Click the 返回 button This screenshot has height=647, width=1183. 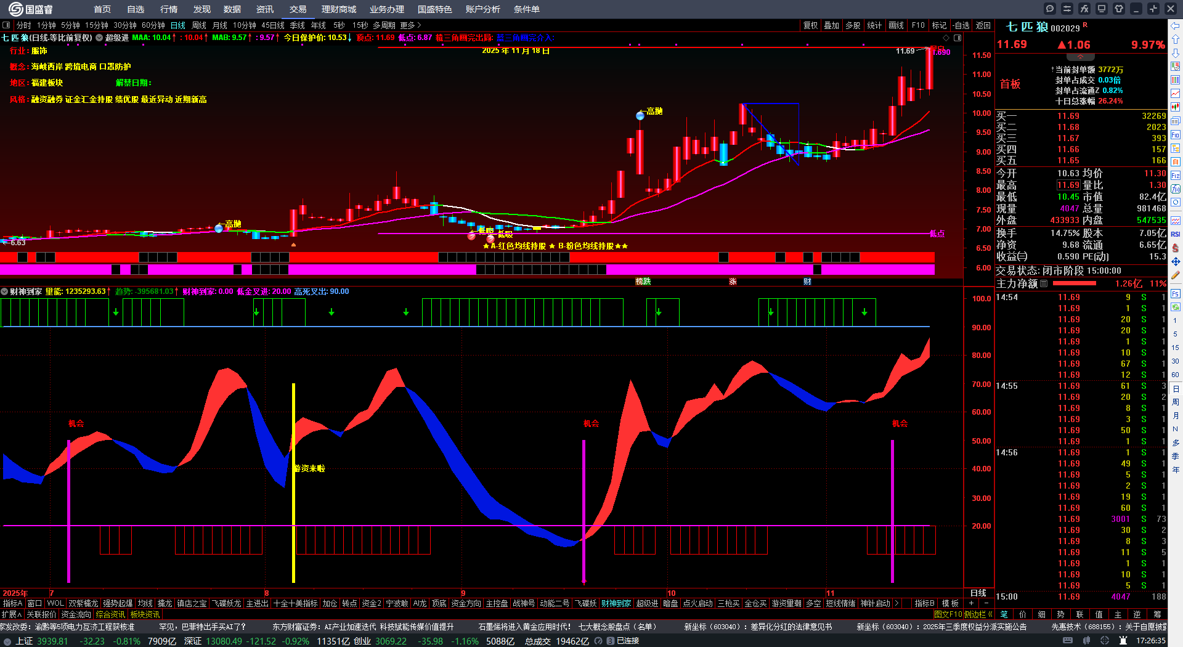coord(983,25)
